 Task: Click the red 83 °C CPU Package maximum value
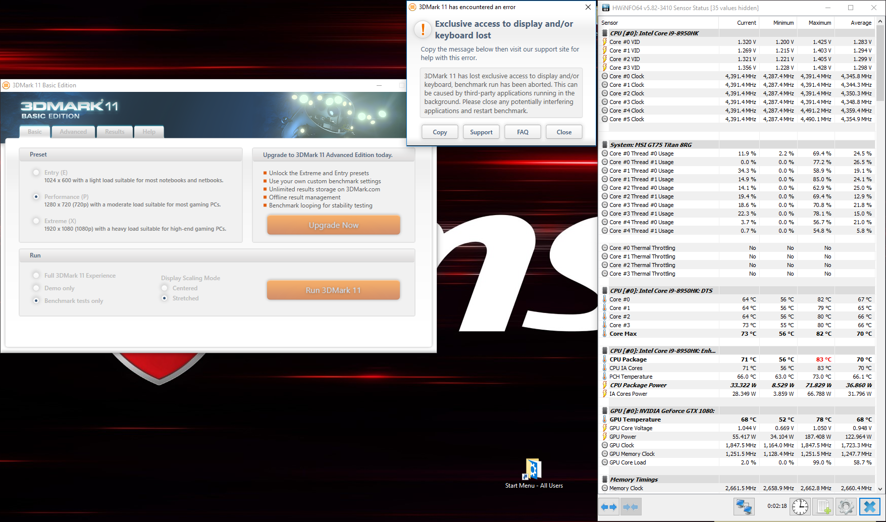pos(823,359)
